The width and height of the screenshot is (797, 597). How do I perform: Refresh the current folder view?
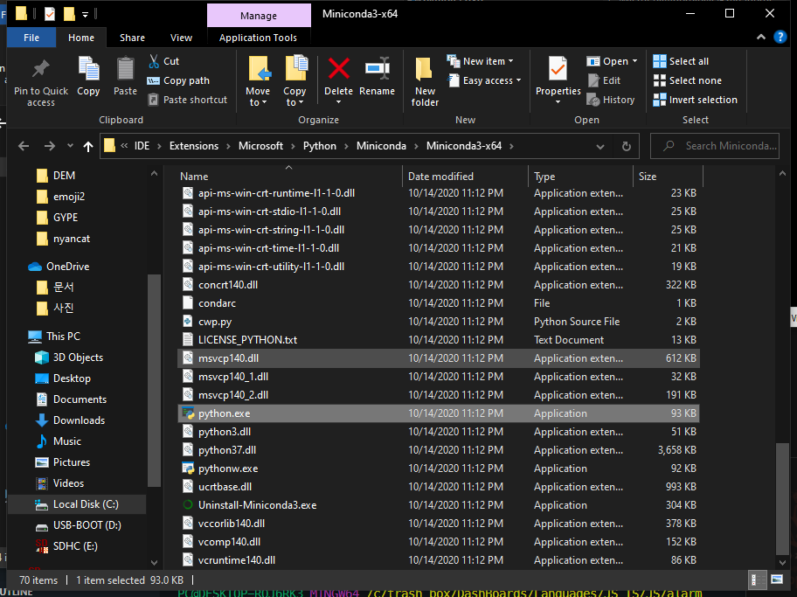point(627,147)
